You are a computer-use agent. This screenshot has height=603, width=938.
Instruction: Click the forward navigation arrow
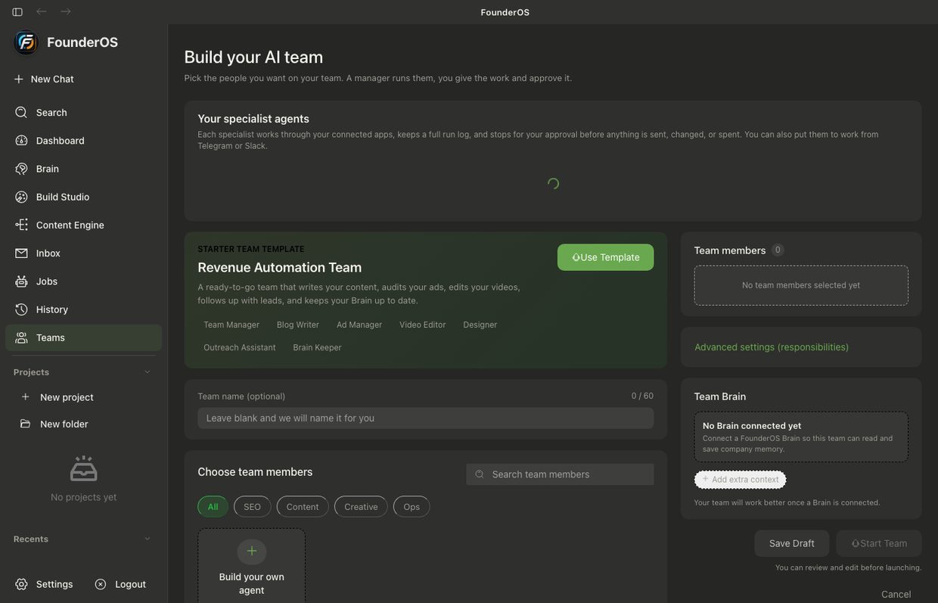66,11
